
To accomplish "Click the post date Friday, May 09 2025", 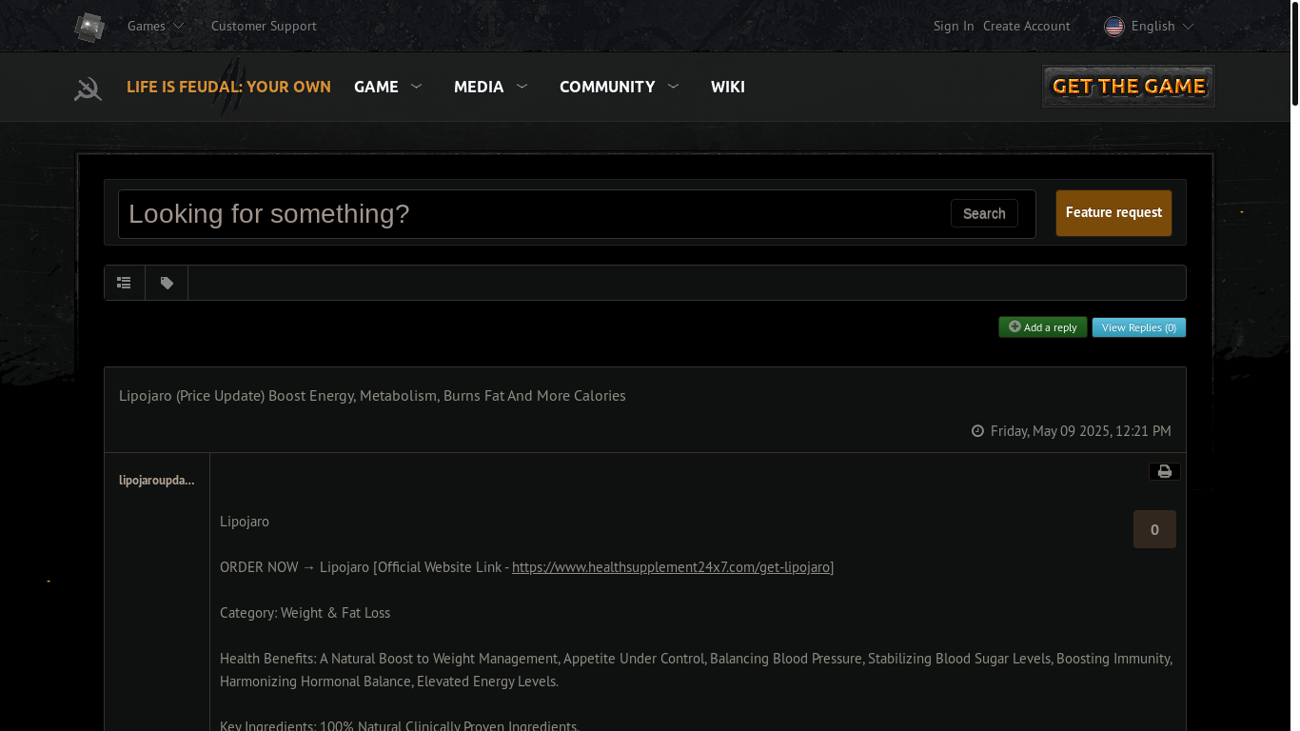I will pyautogui.click(x=1081, y=431).
